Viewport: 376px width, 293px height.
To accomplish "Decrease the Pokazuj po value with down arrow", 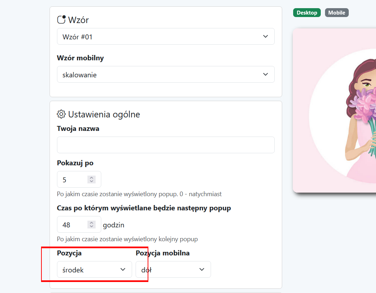I will coord(91,181).
